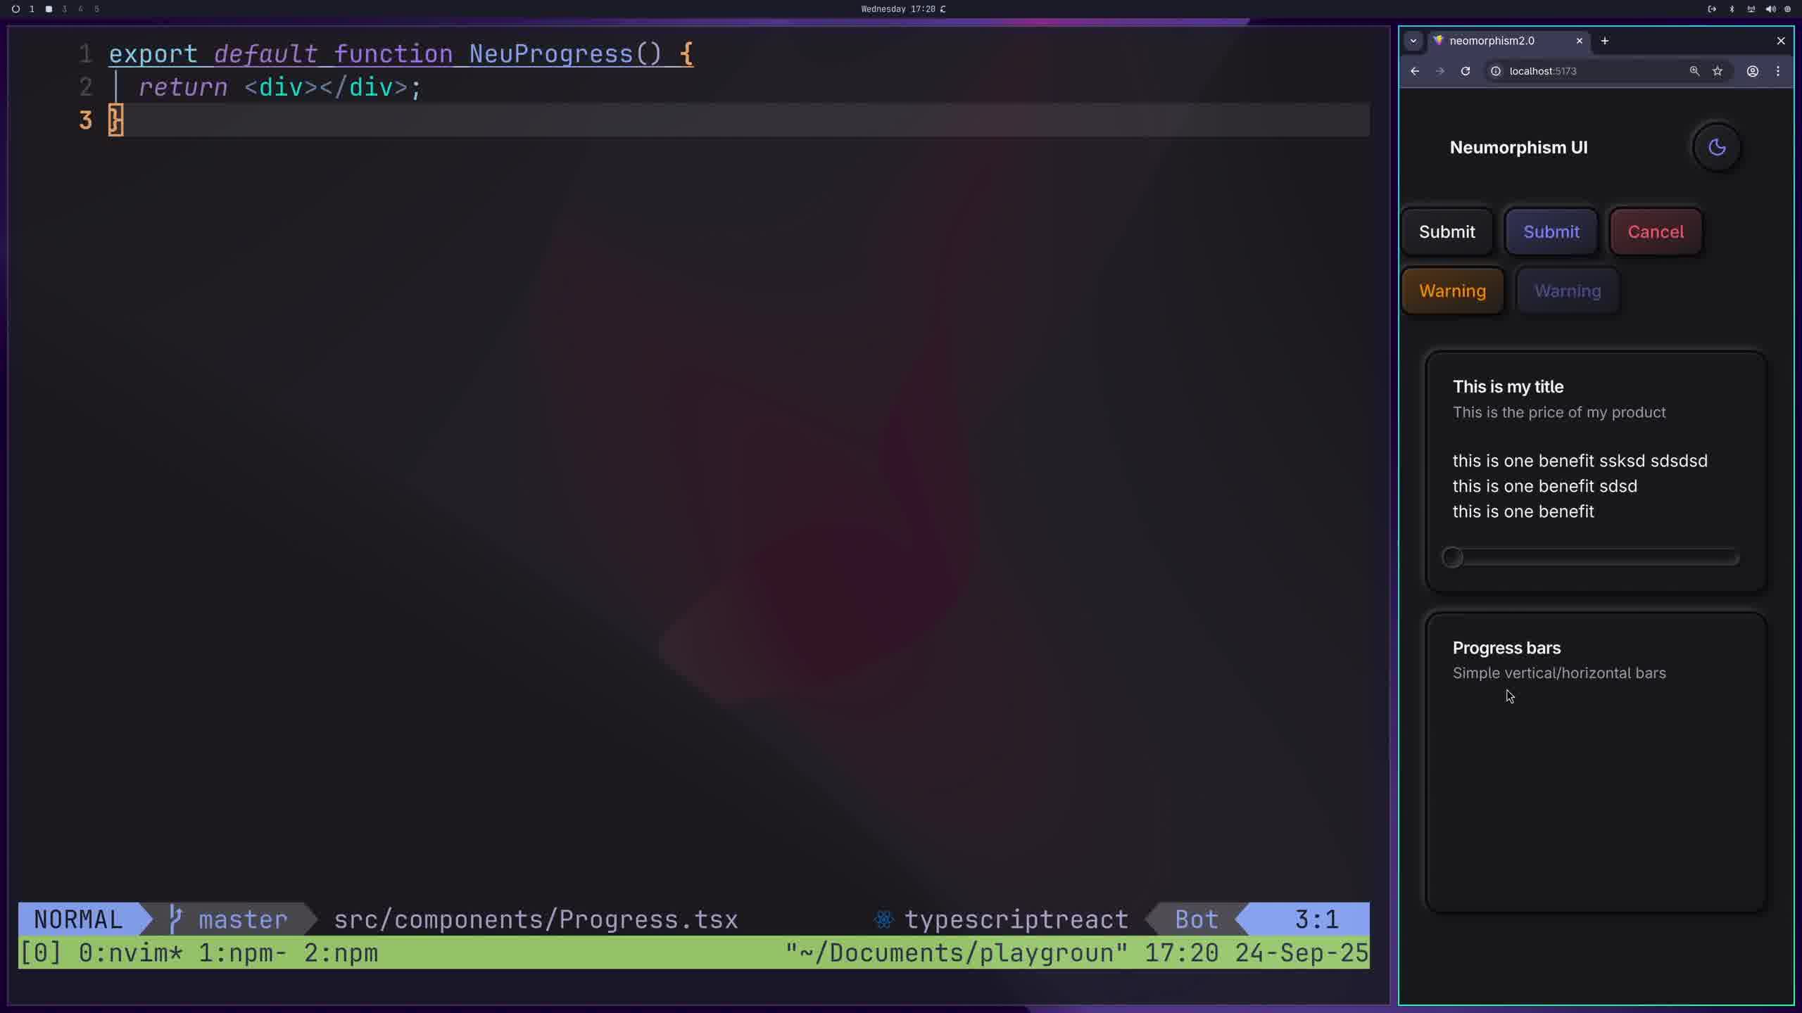
Task: View site information for localhost
Action: [x=1496, y=71]
